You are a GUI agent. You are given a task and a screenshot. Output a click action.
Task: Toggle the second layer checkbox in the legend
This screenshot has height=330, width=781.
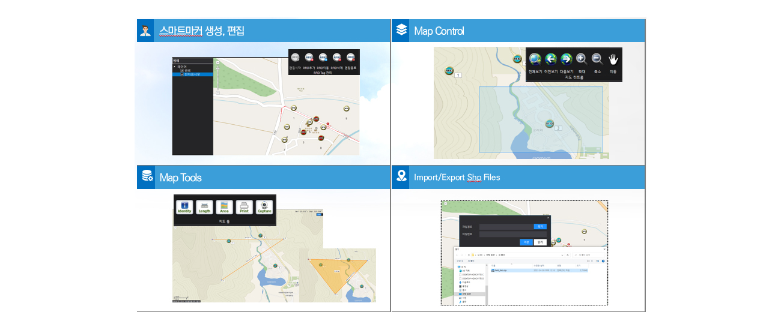click(x=182, y=74)
